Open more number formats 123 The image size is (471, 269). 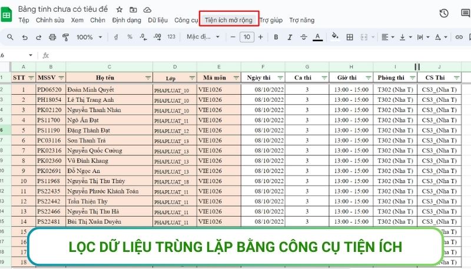(171, 37)
